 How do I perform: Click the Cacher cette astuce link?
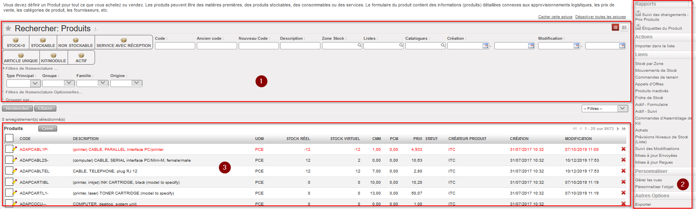555,17
